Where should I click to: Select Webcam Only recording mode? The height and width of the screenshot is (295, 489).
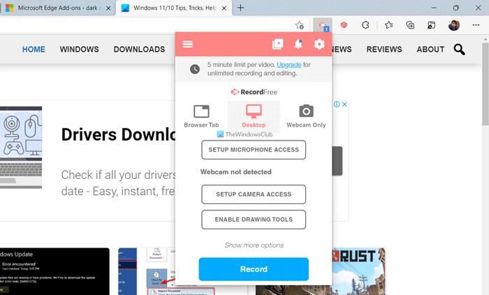[x=306, y=117]
